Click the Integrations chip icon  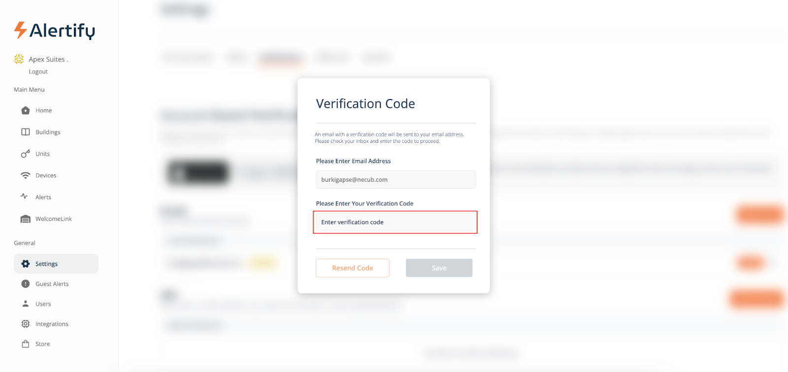coord(26,324)
